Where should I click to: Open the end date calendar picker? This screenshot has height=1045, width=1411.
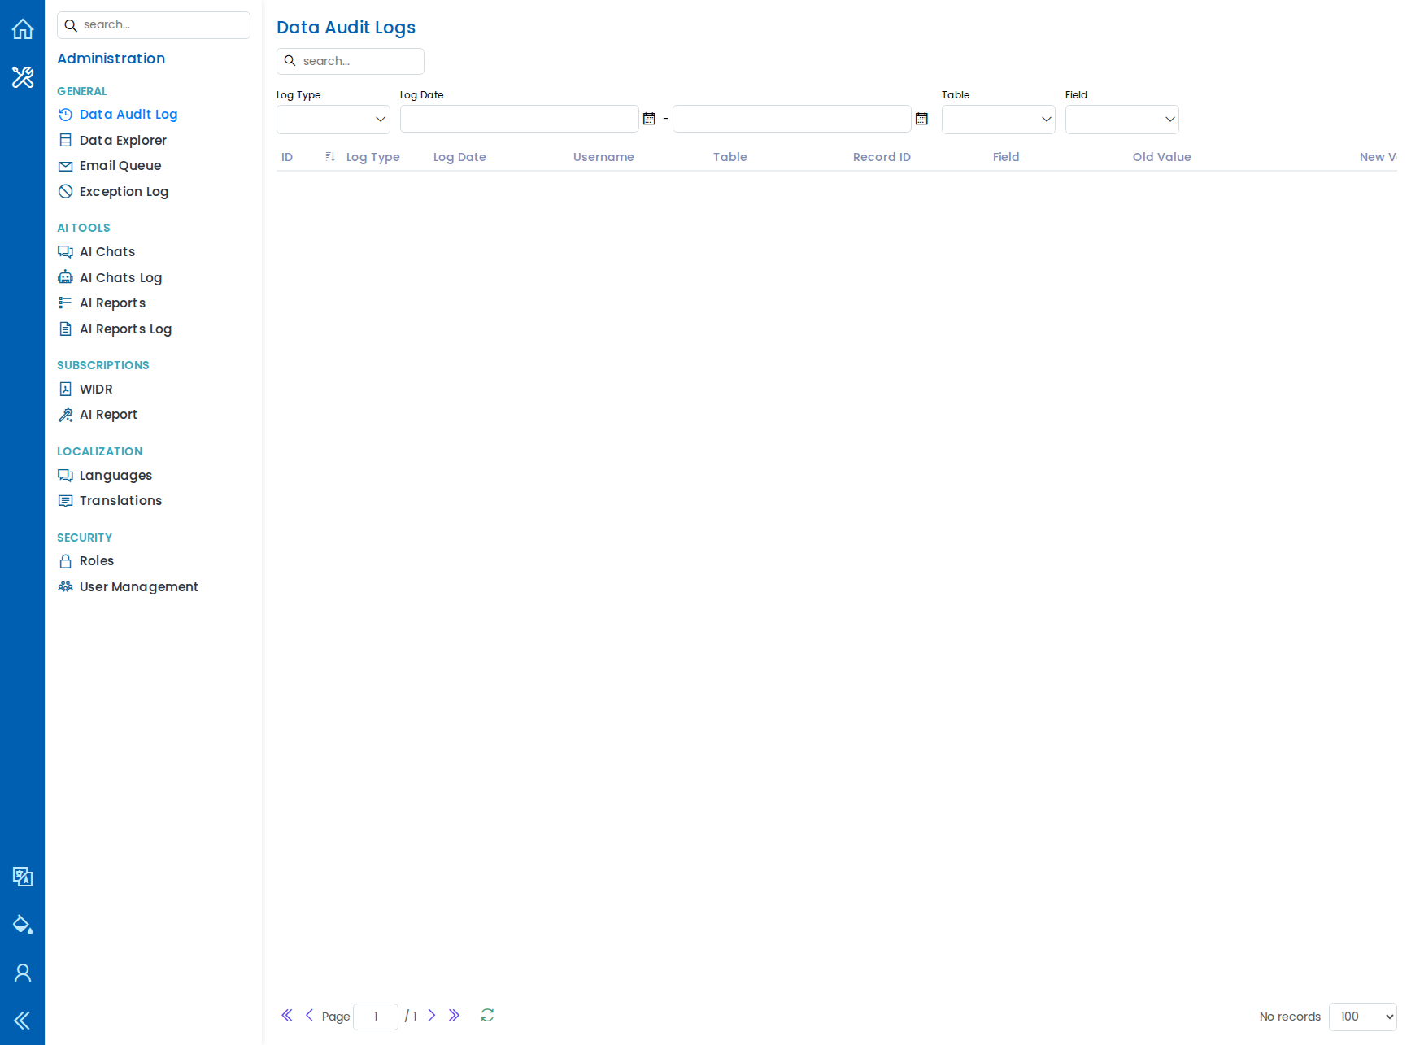click(x=921, y=119)
